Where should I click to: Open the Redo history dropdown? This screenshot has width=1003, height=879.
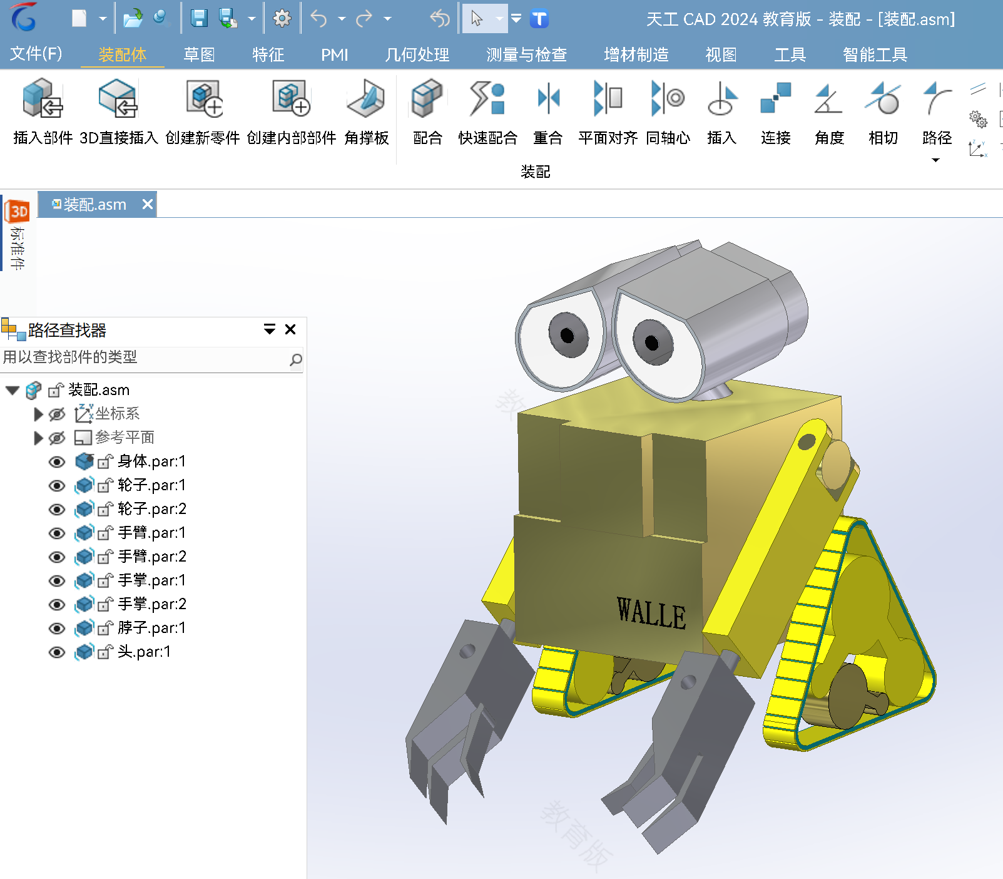pyautogui.click(x=387, y=19)
